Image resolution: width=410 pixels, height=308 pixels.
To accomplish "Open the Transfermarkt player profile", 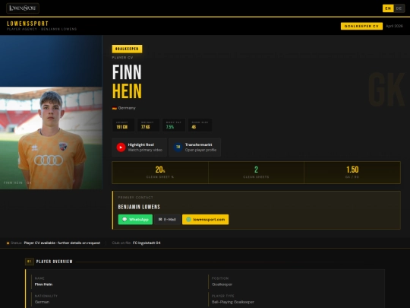I will 195,148.
